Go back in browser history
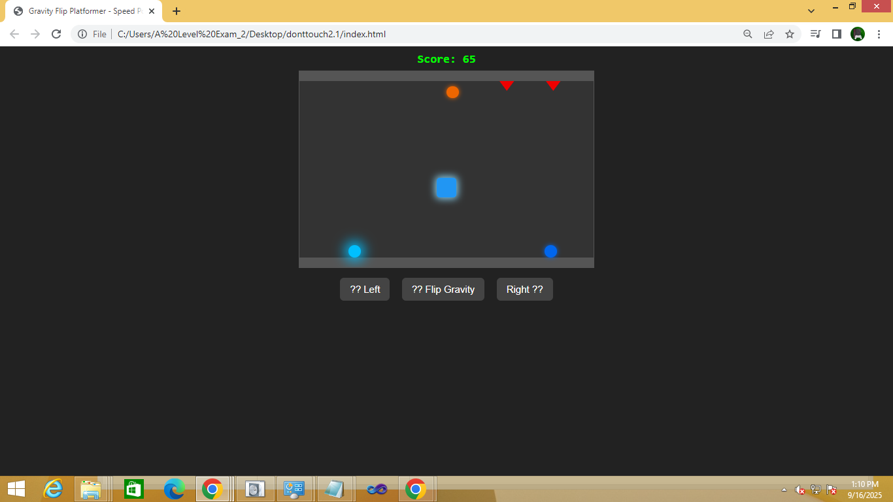893x502 pixels. (x=14, y=34)
